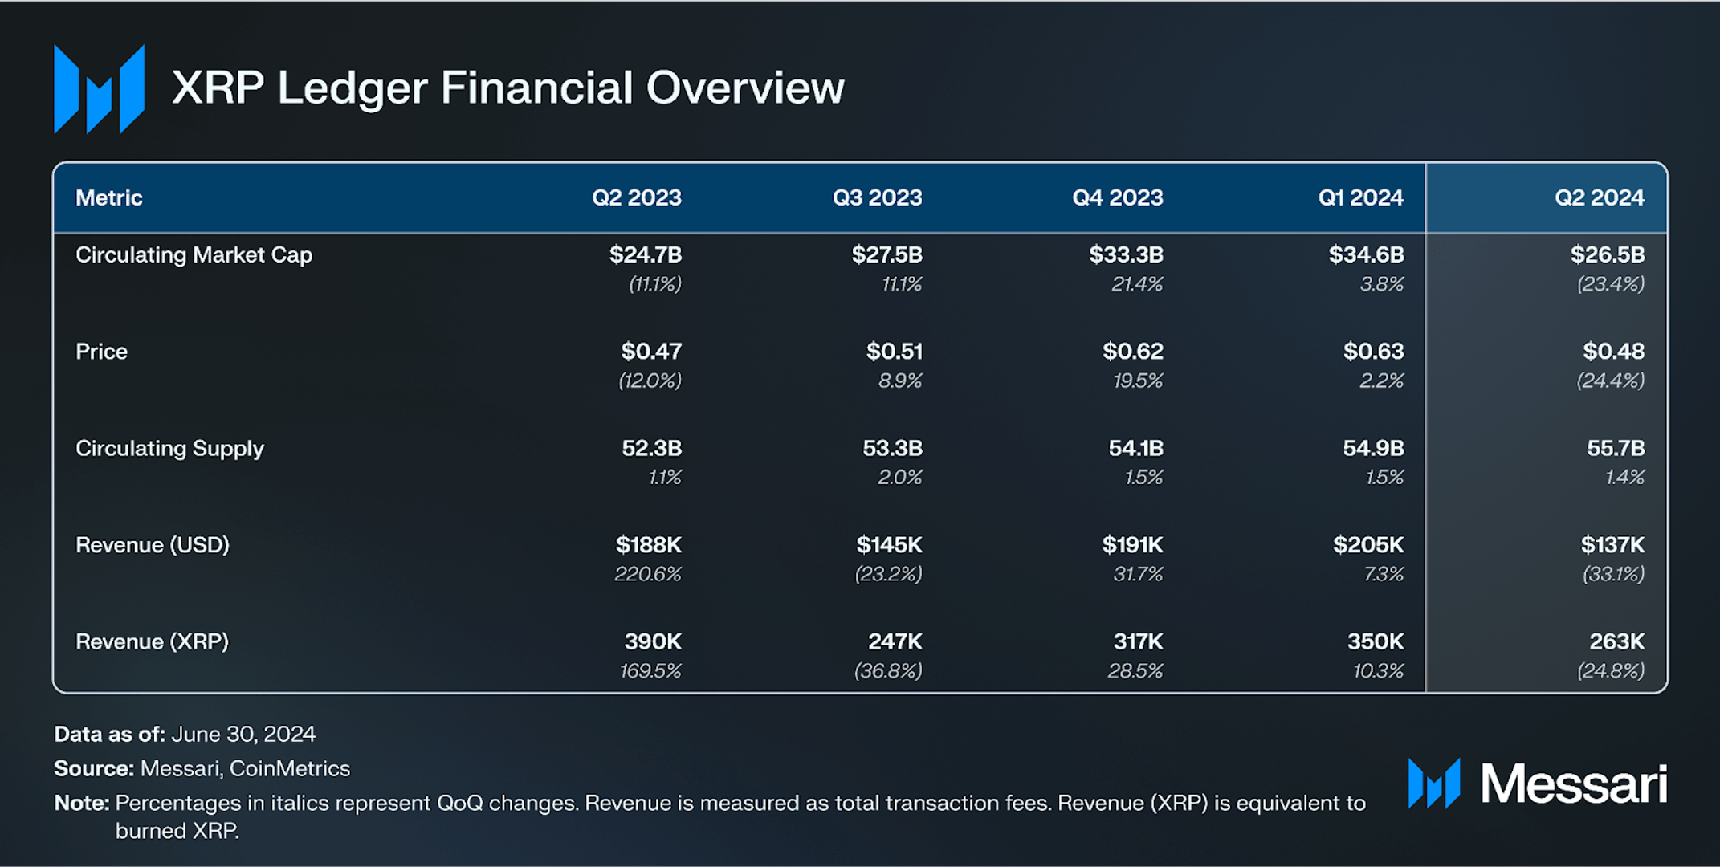Screen dimensions: 1720x867
Task: Click the Messari logo icon at bottom-right
Action: [1433, 783]
